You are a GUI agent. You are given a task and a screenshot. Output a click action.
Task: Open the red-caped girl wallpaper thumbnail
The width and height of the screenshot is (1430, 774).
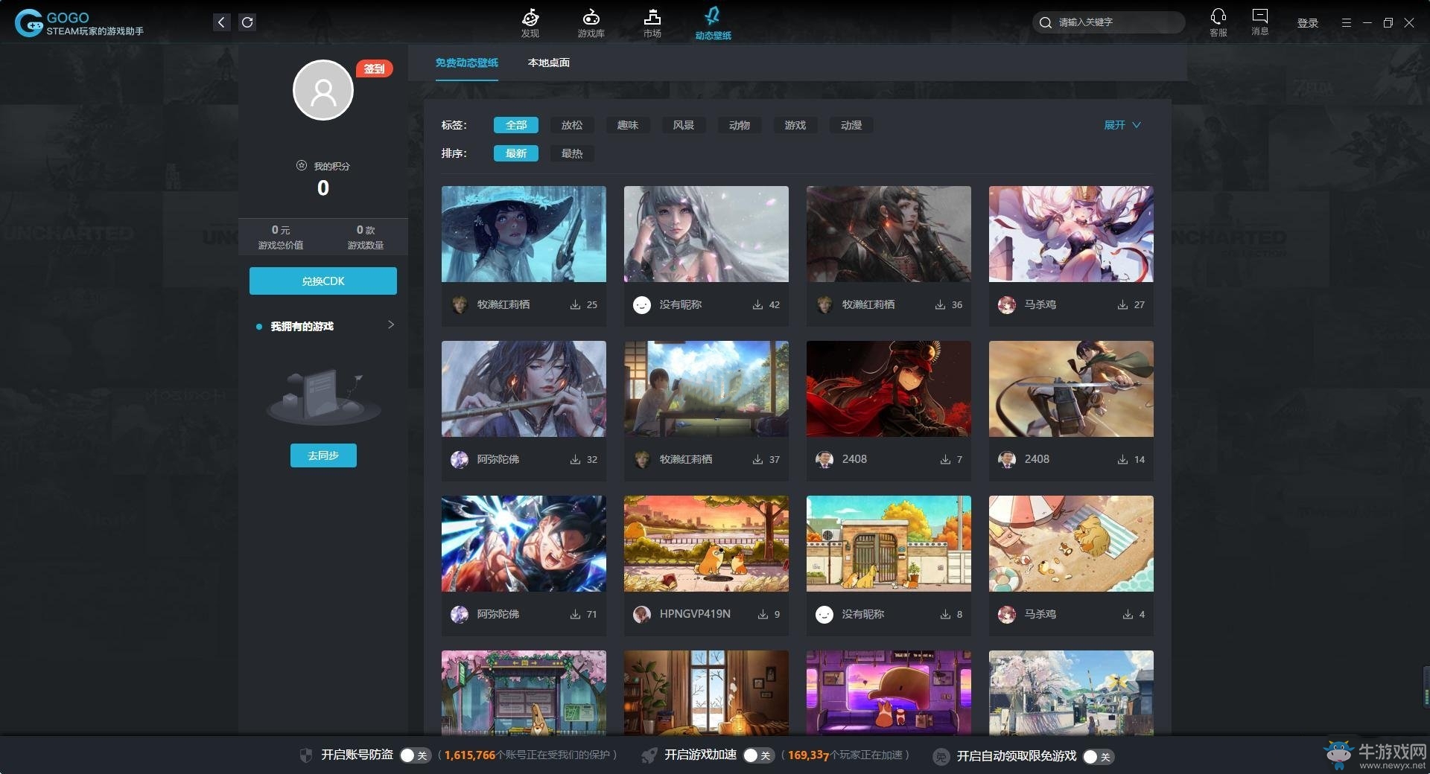889,388
